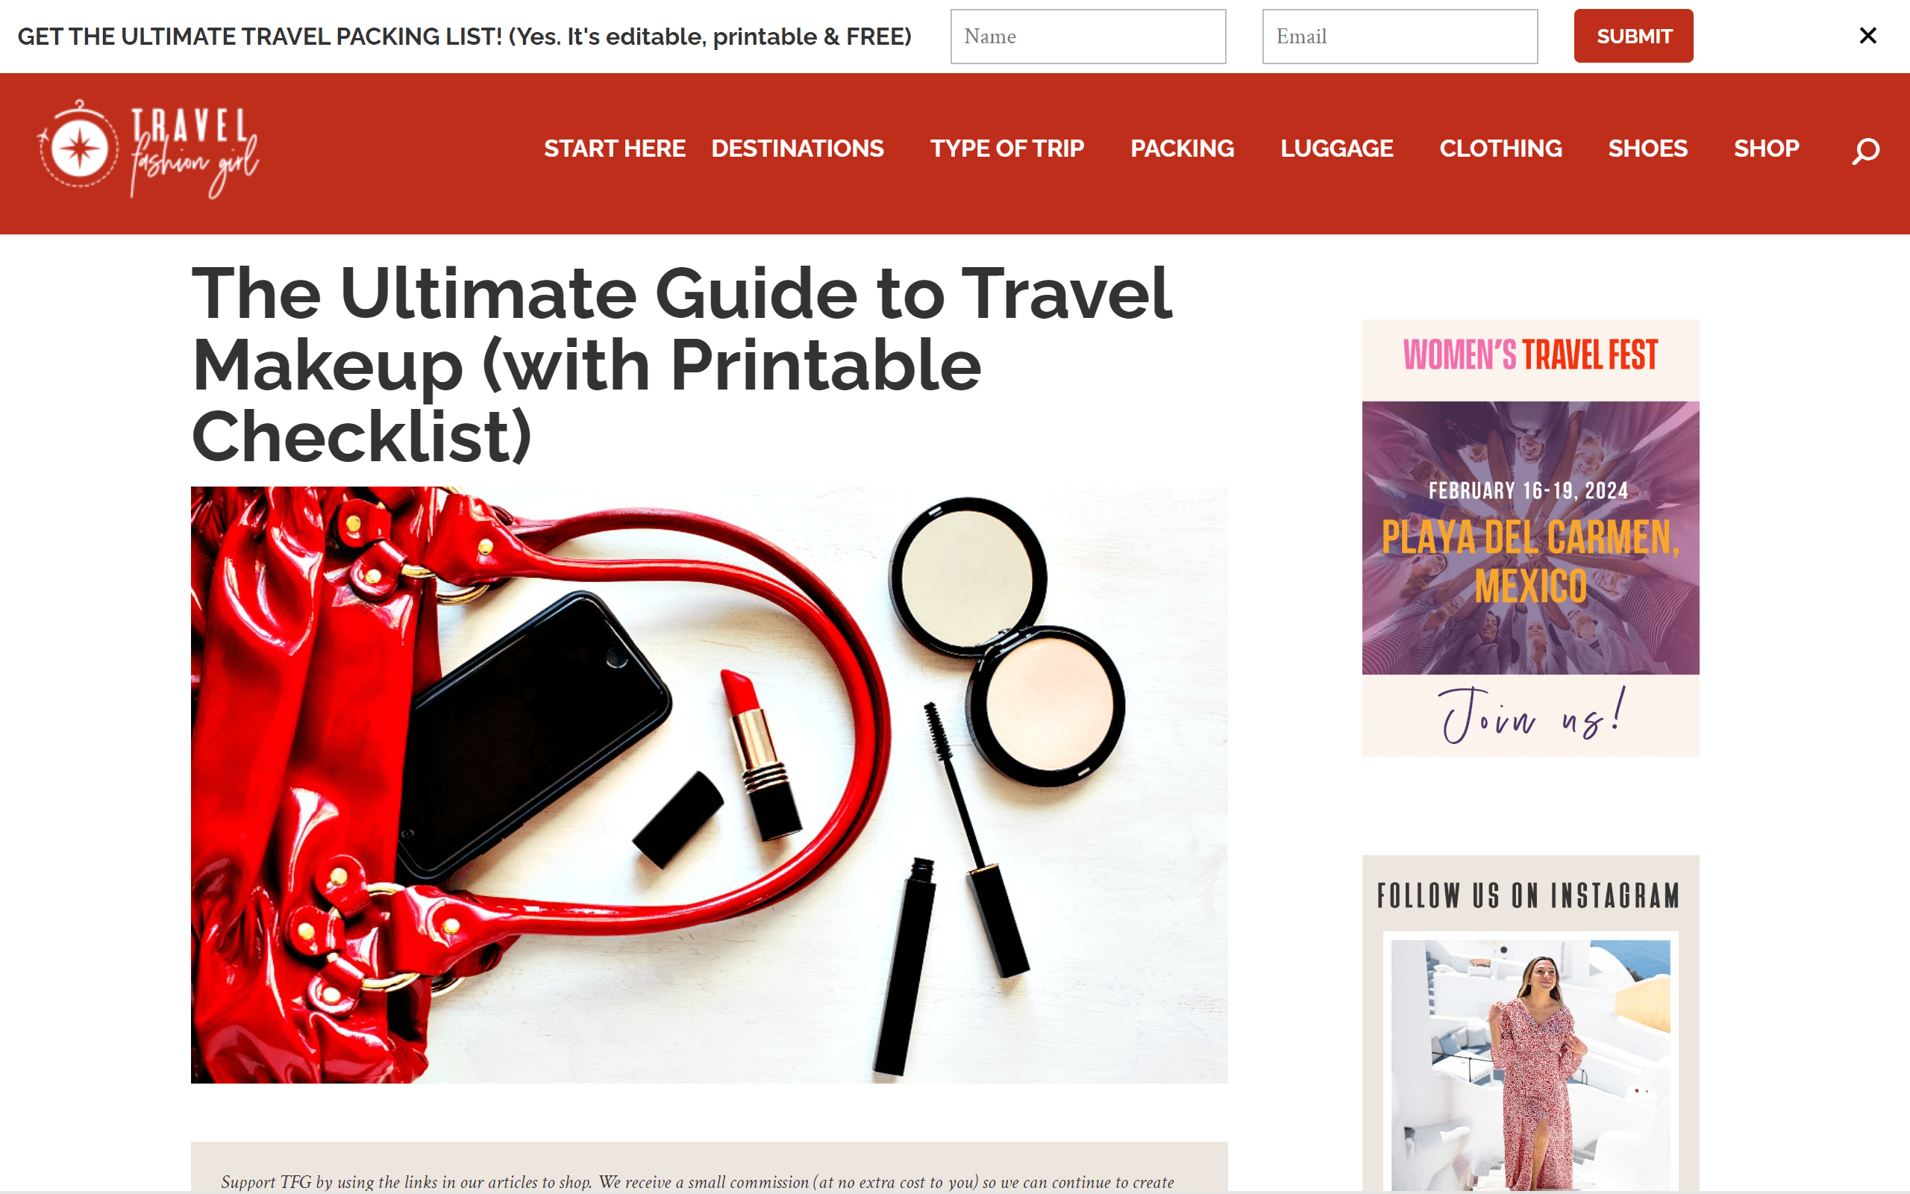
Task: Submit the packing list signup form
Action: 1633,36
